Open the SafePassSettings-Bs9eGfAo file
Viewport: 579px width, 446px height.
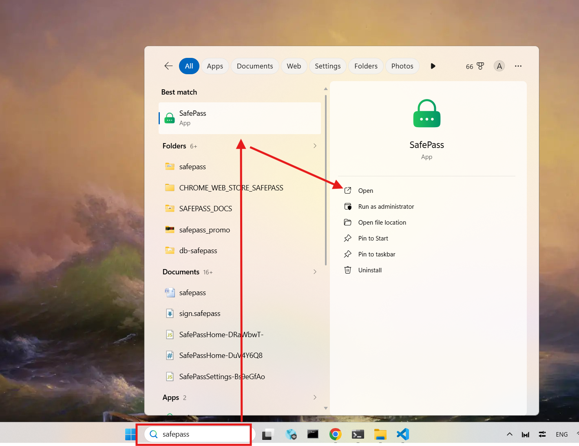240,377
